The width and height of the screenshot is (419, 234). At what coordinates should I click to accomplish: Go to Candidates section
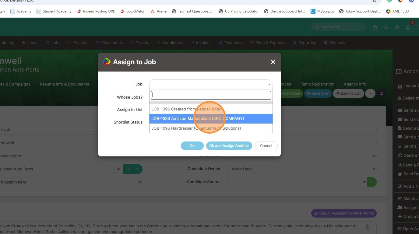[x=170, y=43]
